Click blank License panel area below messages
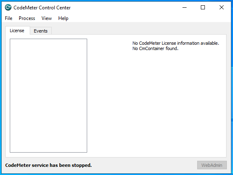Image resolution: width=233 pixels, height=175 pixels. click(x=157, y=104)
